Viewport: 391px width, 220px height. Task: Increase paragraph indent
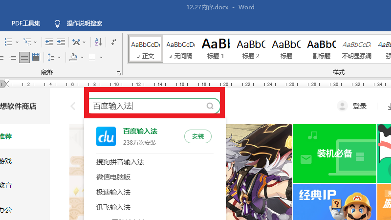61,42
